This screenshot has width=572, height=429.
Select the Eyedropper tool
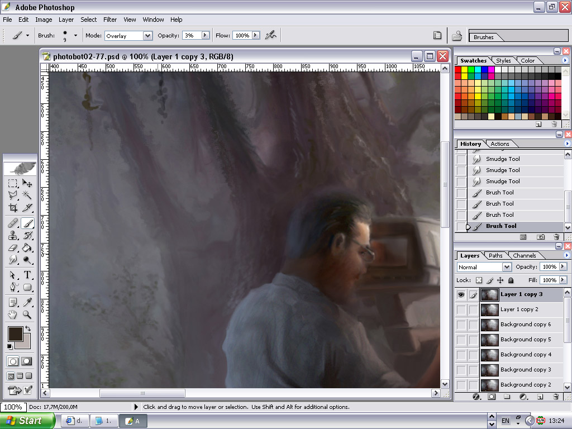pos(27,302)
